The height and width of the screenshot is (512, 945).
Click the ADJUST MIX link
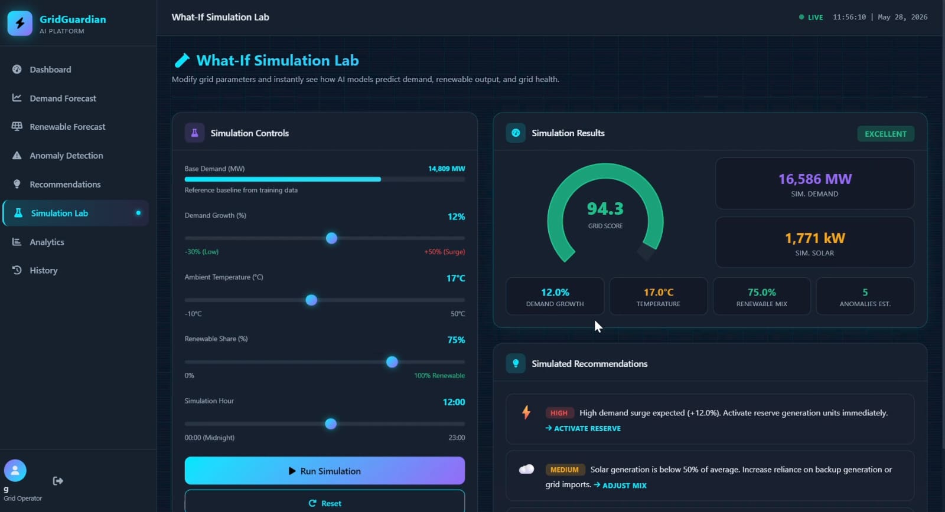click(x=620, y=485)
